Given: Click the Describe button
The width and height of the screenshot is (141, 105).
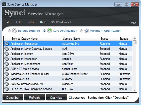Looking at the screenshot, I should coord(13,97).
